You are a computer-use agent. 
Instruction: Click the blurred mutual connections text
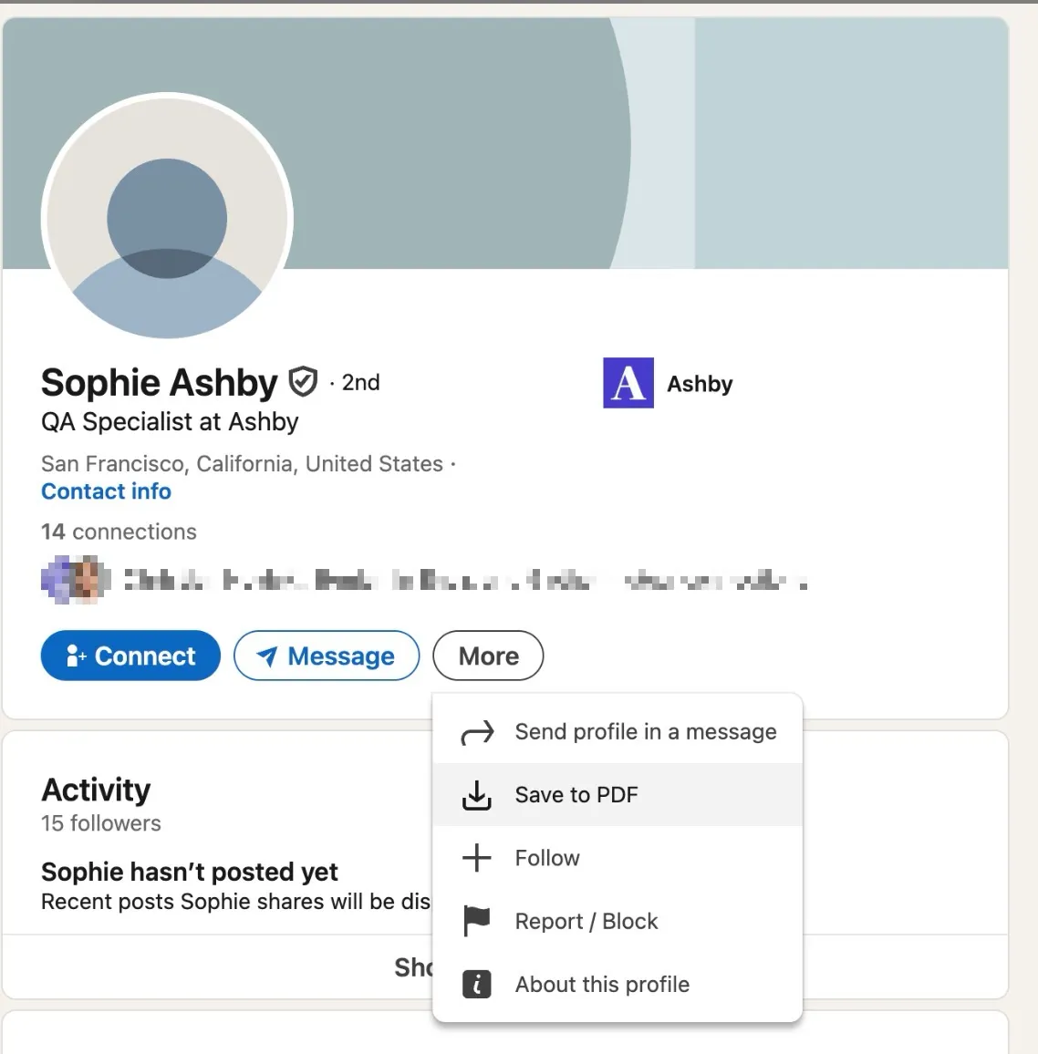pyautogui.click(x=465, y=580)
